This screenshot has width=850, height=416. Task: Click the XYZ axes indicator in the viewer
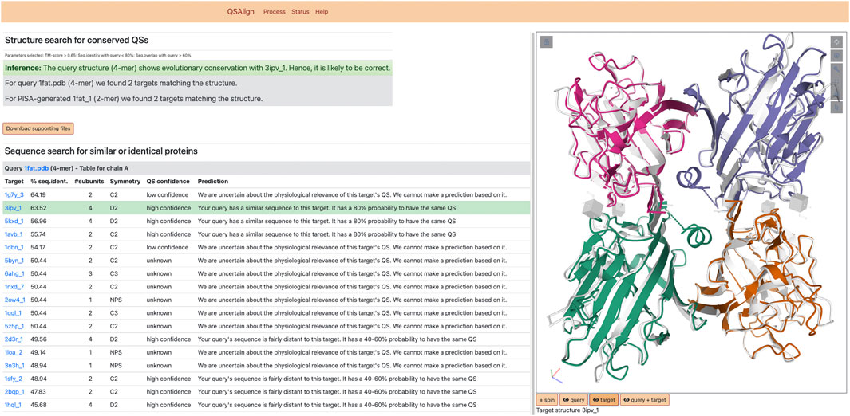tap(555, 375)
